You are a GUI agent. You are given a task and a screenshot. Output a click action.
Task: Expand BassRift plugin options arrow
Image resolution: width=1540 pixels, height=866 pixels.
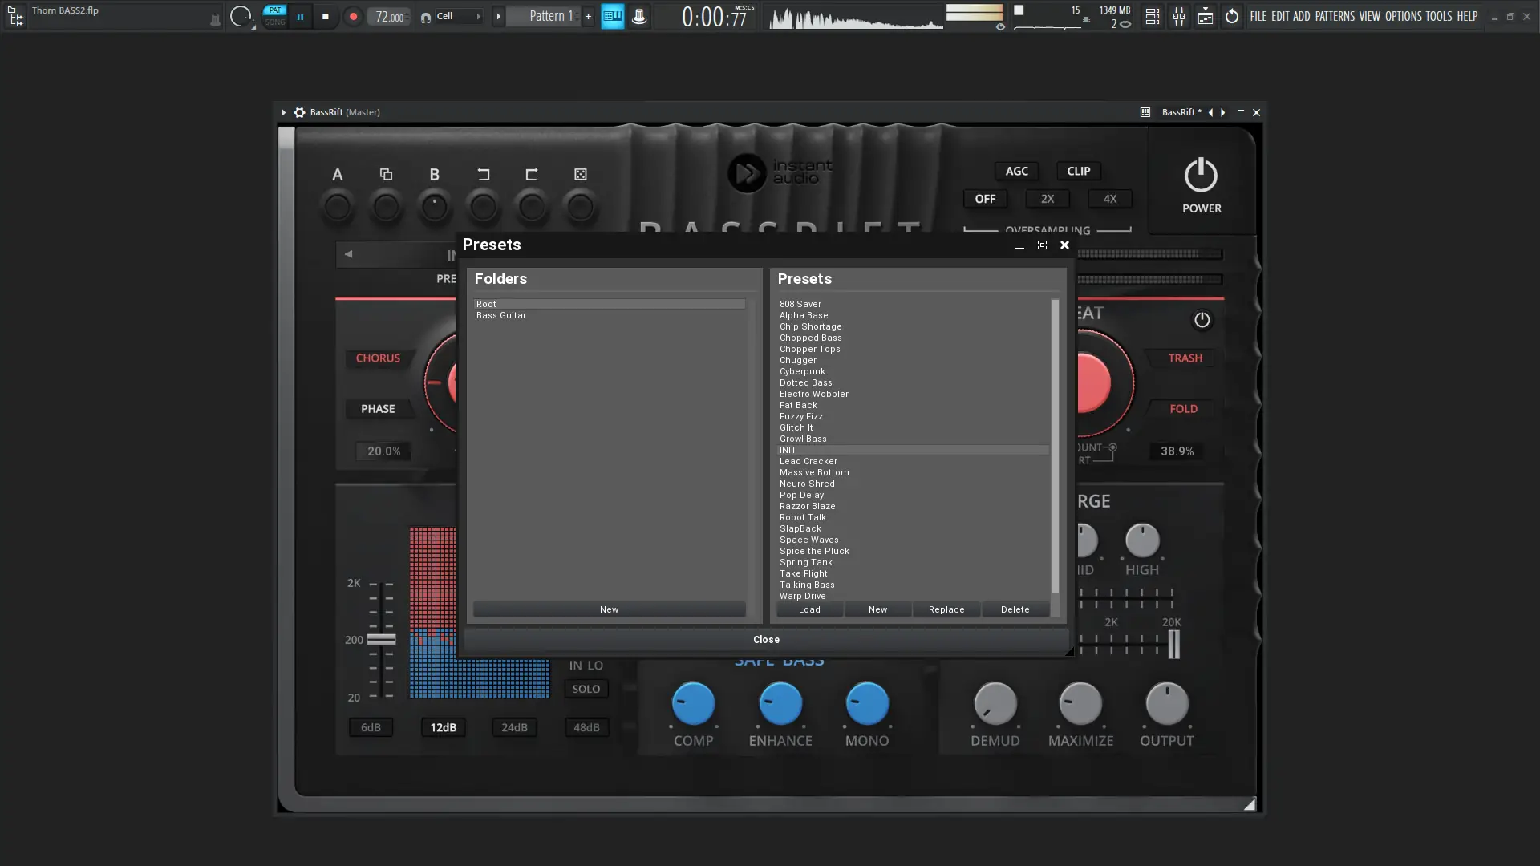(x=284, y=112)
